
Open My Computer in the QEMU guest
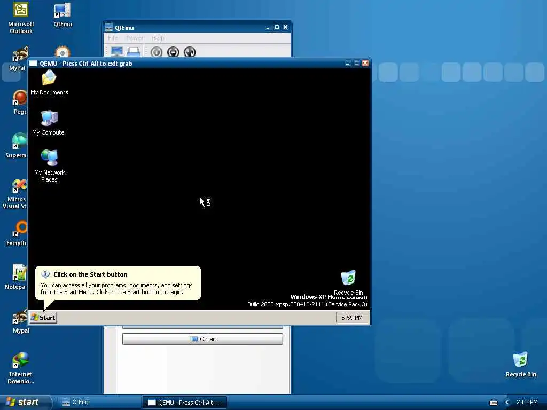coord(49,123)
